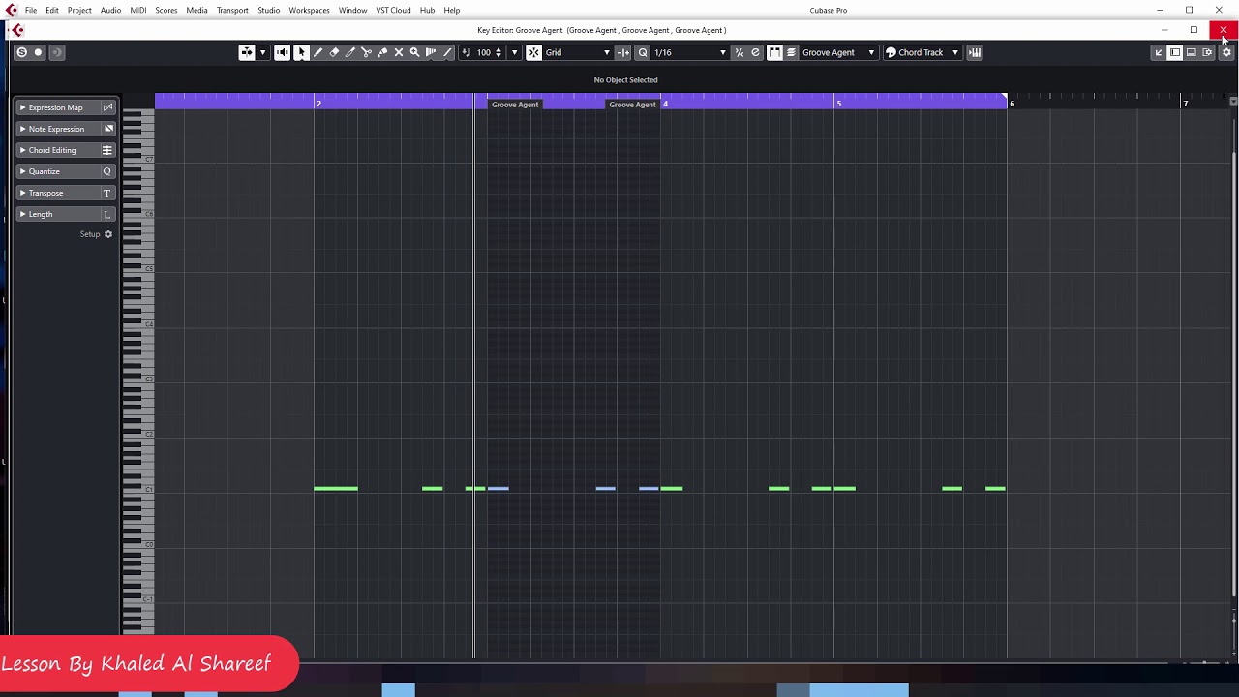Toggle Snap on/off button
This screenshot has height=697, width=1239.
(533, 52)
